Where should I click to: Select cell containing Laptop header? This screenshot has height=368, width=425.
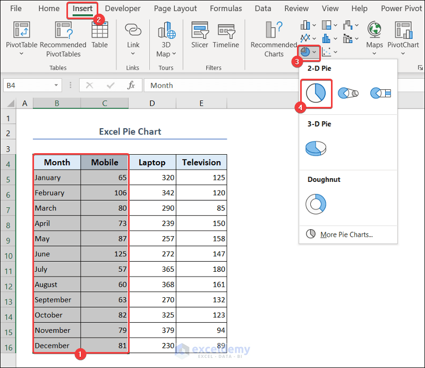point(152,163)
